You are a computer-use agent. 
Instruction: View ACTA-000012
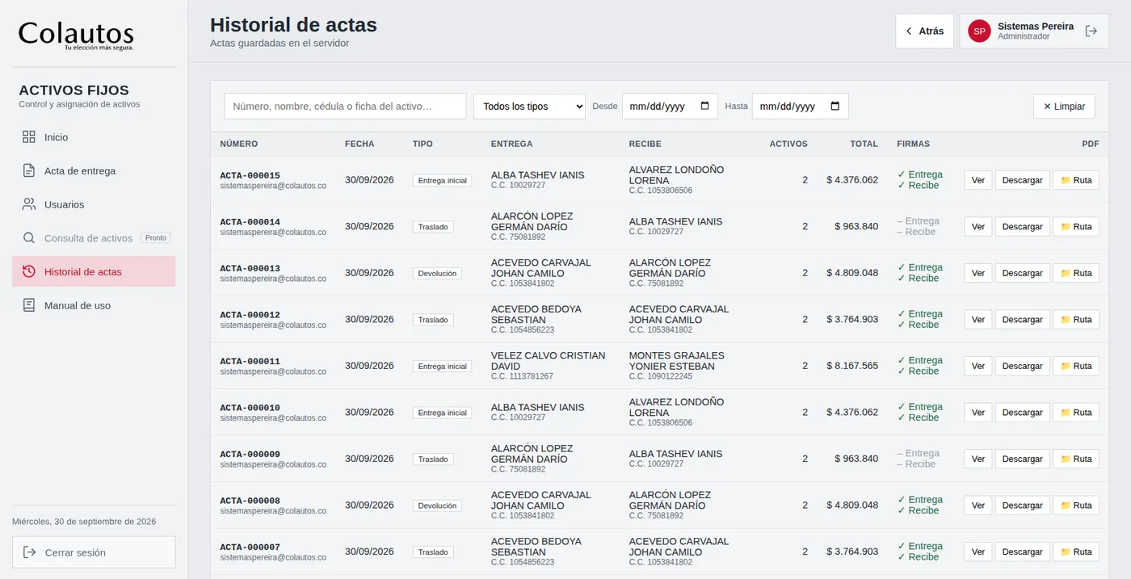coord(978,320)
